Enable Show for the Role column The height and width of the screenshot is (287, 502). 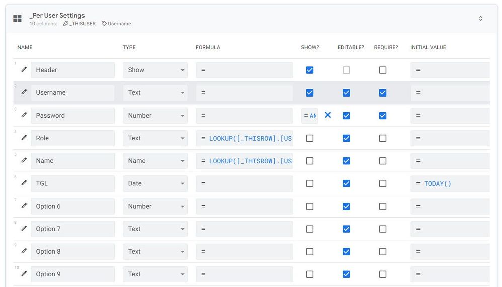point(309,138)
